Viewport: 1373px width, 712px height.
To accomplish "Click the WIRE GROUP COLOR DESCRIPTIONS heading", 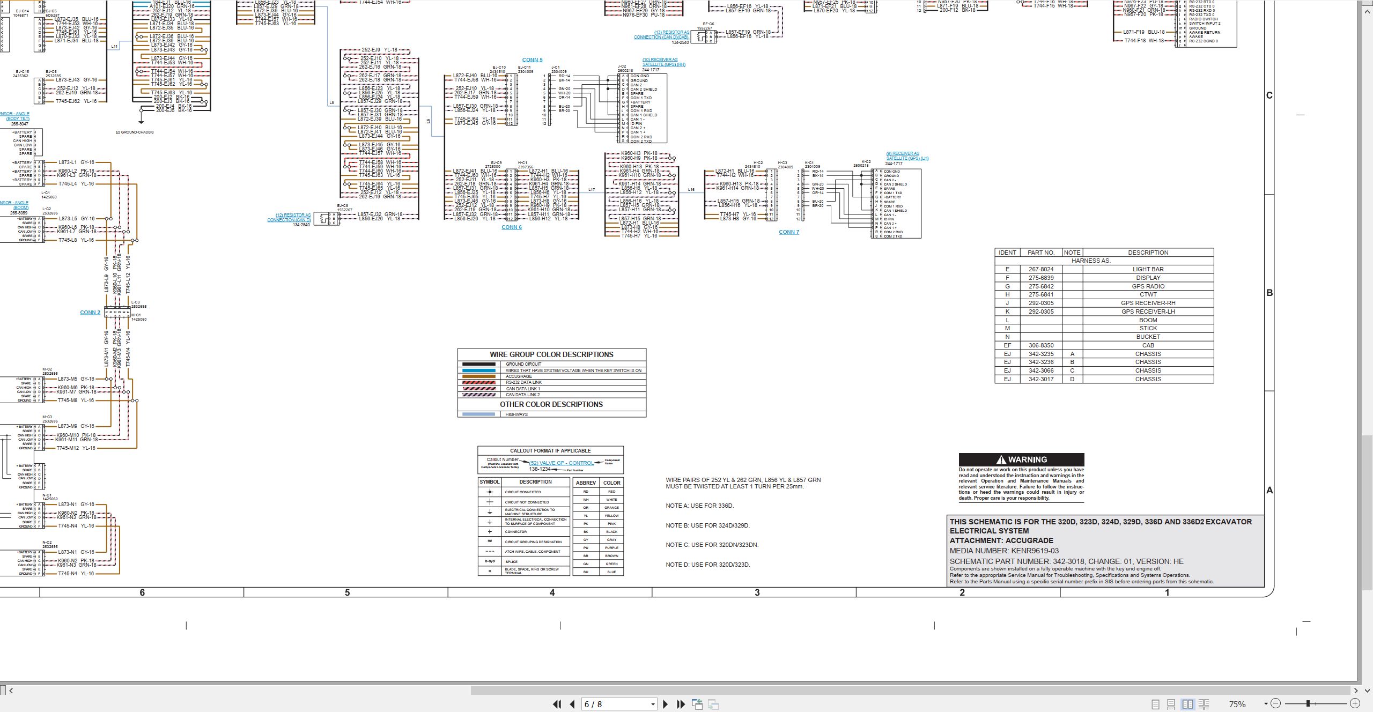I will (x=551, y=355).
